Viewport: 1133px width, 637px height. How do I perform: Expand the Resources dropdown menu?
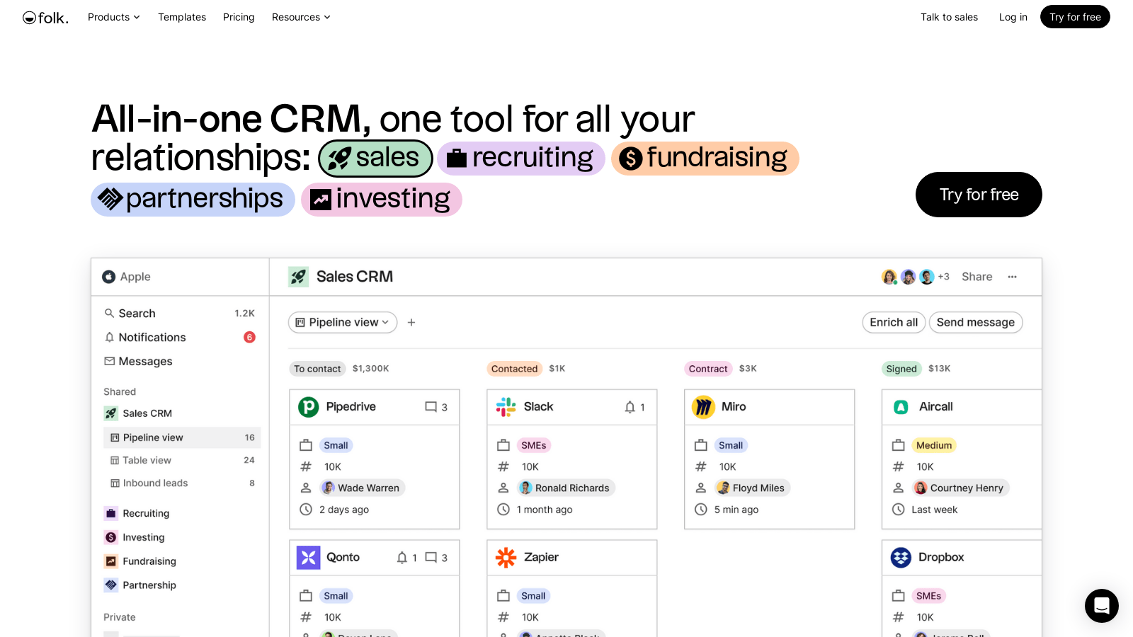point(301,17)
